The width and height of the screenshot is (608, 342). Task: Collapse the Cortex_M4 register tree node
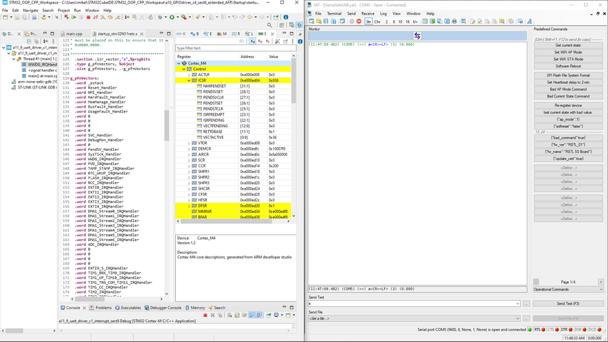[179, 63]
